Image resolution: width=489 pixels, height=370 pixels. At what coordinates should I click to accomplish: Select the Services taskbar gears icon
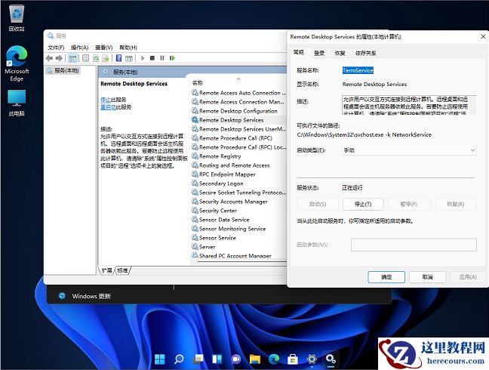tap(331, 359)
